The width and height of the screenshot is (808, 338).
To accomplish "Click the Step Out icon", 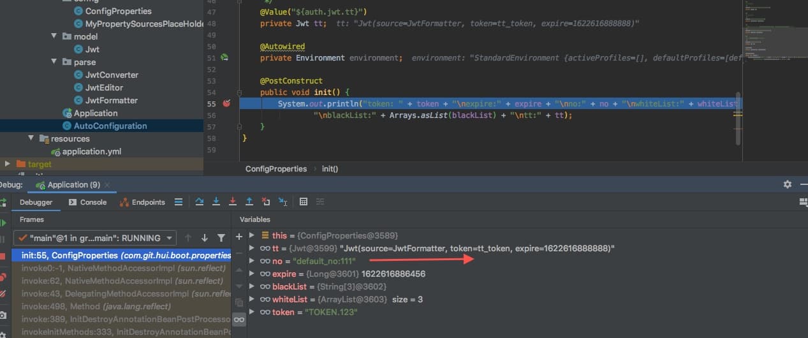I will tap(249, 202).
